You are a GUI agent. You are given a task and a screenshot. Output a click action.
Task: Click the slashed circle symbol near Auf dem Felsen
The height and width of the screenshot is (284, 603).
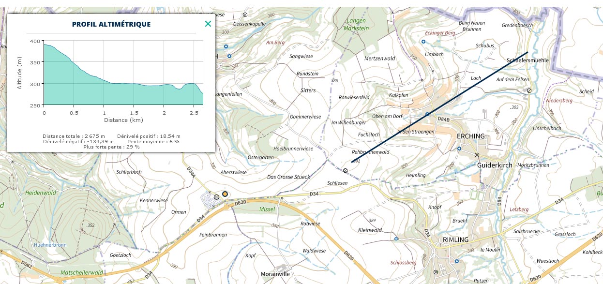coord(529,90)
